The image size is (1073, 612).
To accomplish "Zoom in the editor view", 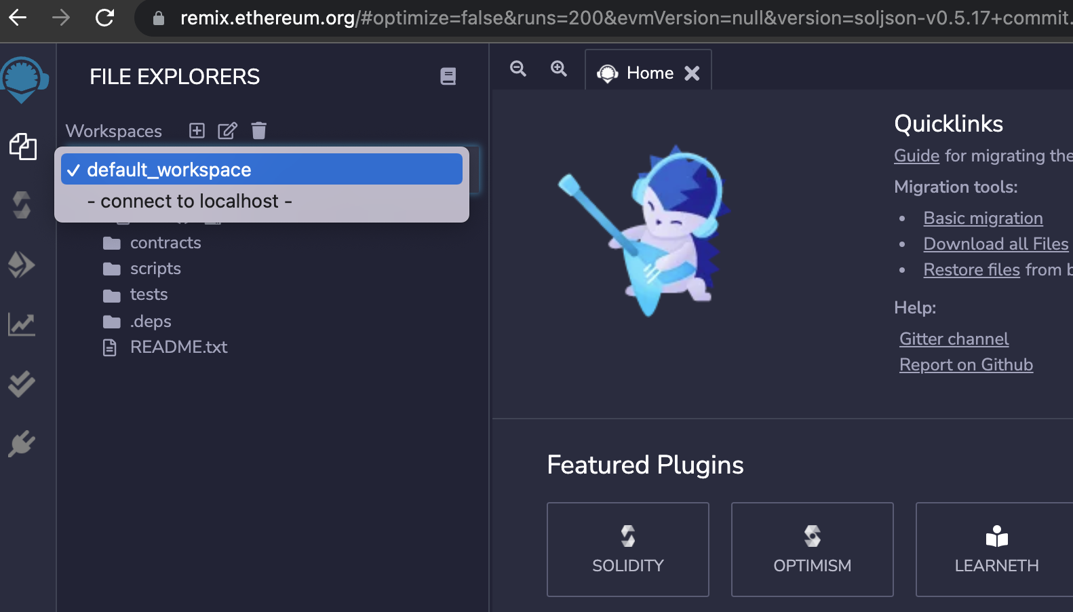I will coord(559,69).
